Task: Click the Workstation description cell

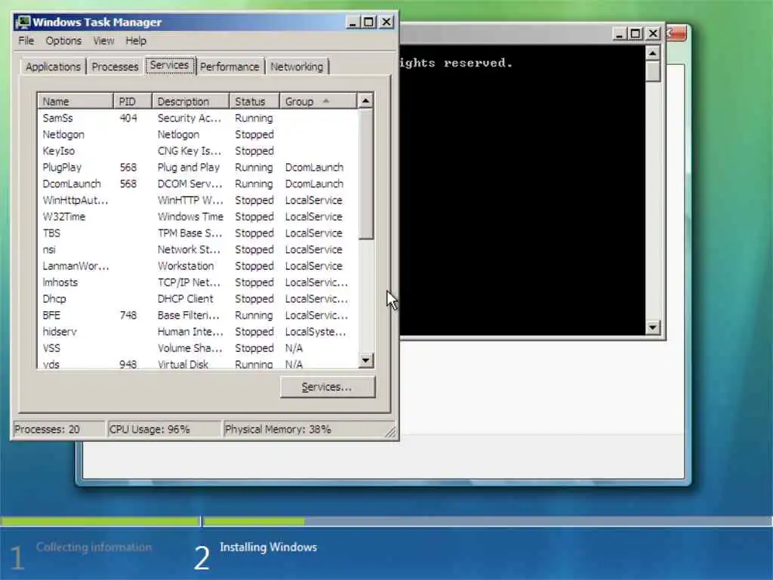Action: pyautogui.click(x=186, y=266)
